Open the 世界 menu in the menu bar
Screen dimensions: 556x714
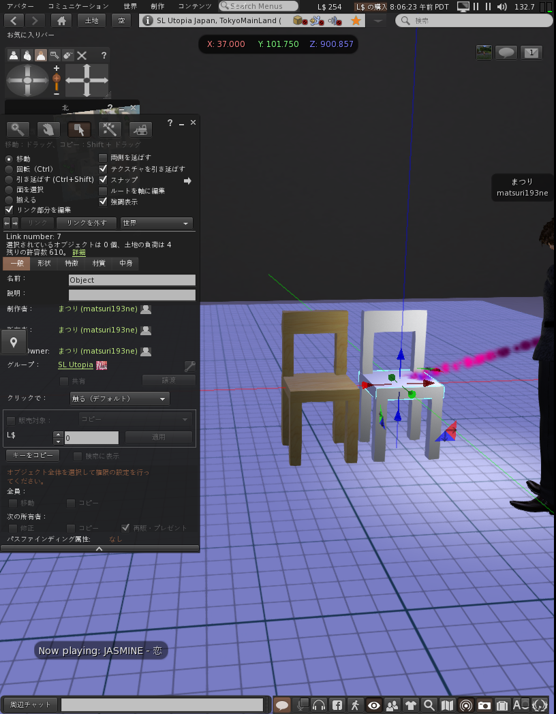130,6
